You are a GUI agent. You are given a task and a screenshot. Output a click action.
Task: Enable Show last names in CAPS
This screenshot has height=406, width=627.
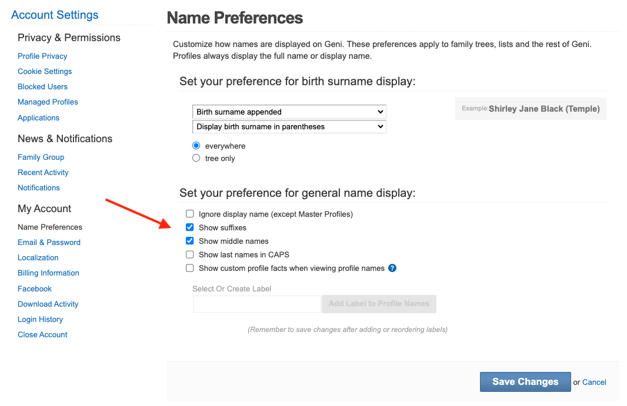coord(189,254)
